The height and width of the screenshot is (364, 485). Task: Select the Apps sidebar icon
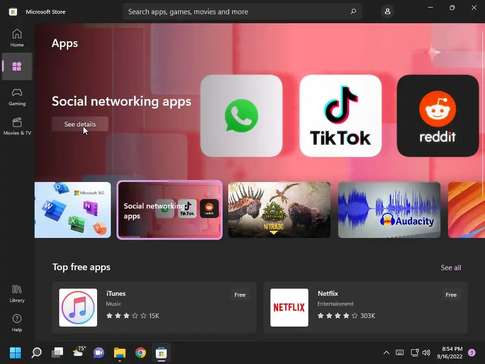pyautogui.click(x=17, y=66)
